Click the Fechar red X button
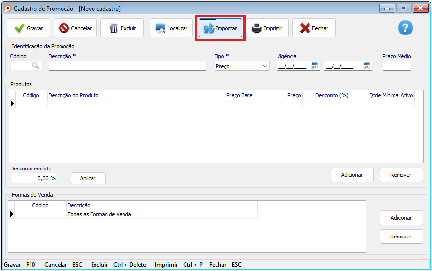 pyautogui.click(x=314, y=28)
